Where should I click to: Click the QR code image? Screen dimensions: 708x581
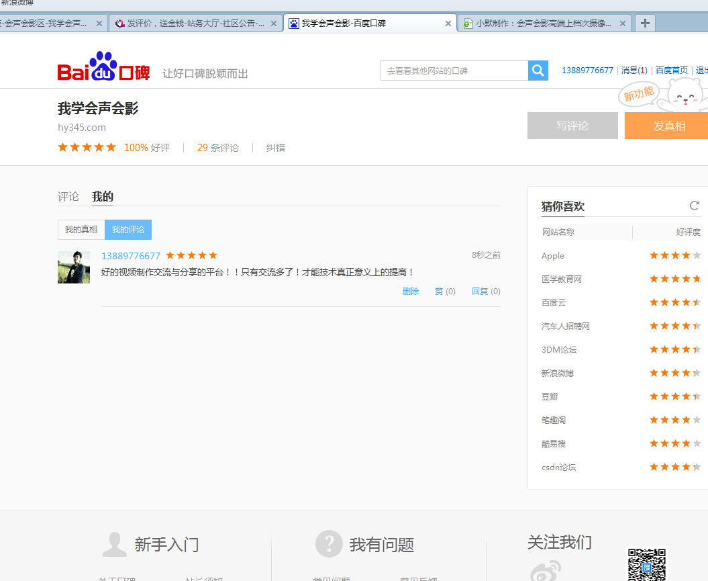point(647,564)
